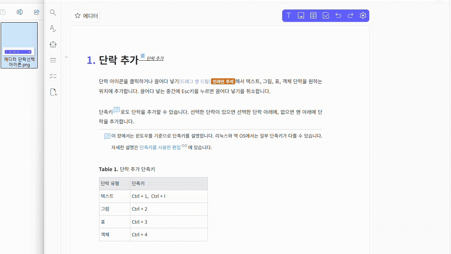Image resolution: width=451 pixels, height=254 pixels.
Task: Insert a table paragraph from the toolbar
Action: [x=313, y=16]
